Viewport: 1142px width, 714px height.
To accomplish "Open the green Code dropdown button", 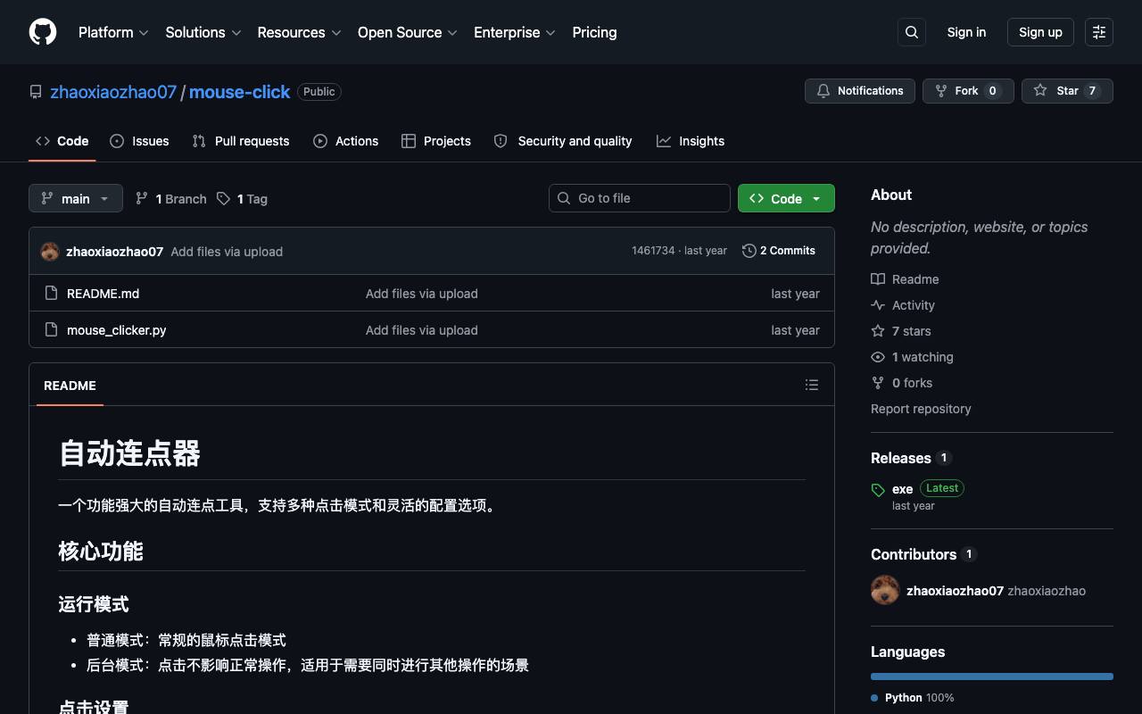I will click(x=786, y=198).
